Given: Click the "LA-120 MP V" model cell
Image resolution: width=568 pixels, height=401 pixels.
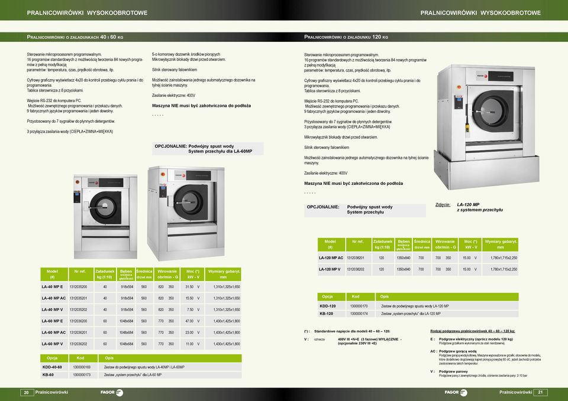Looking at the screenshot, I should (331, 269).
